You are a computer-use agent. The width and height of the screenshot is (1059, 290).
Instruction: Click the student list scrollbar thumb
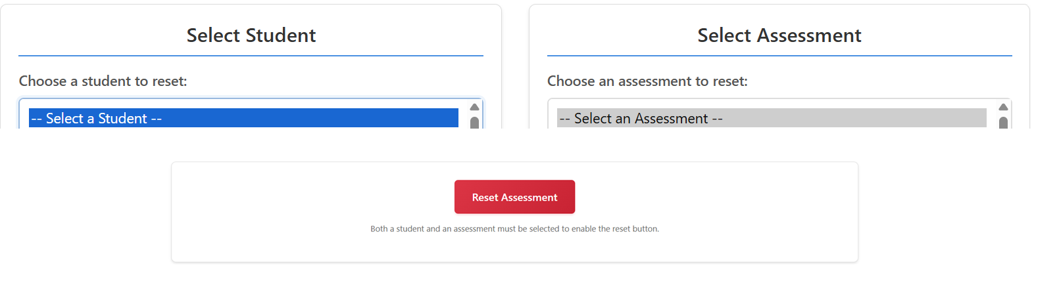coord(474,122)
